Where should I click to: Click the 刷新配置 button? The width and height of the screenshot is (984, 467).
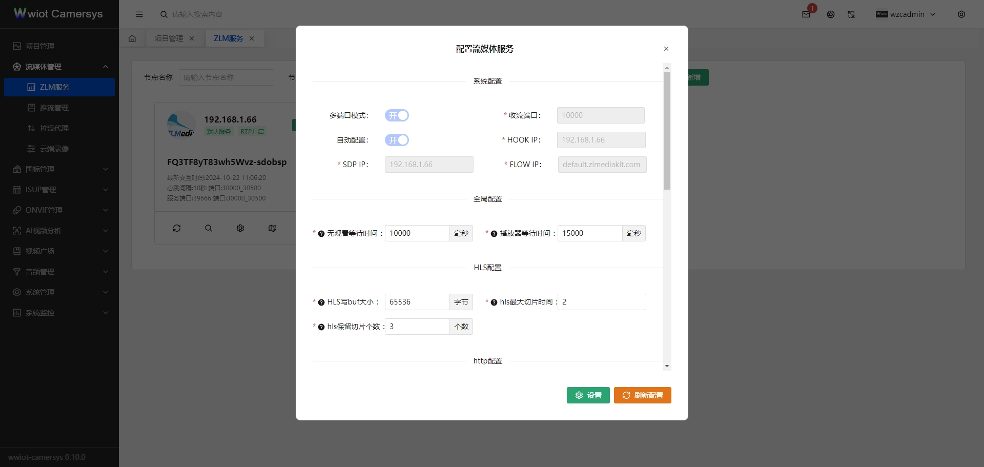642,395
